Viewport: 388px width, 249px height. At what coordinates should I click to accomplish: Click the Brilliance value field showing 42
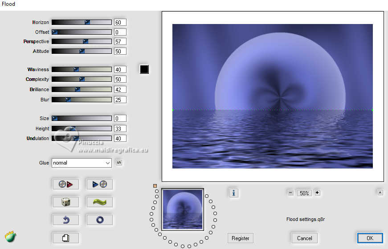[x=120, y=89]
